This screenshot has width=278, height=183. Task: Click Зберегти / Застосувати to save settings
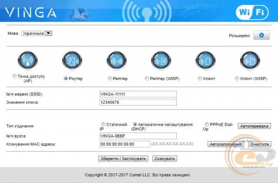pos(123,159)
